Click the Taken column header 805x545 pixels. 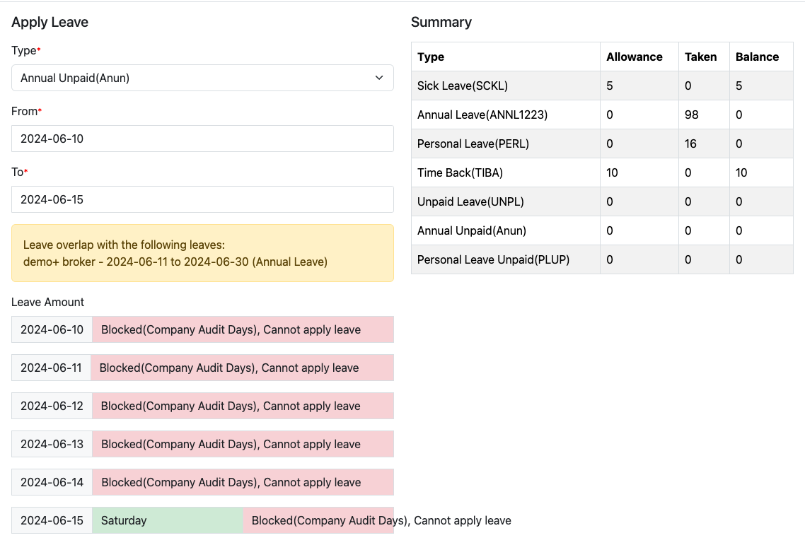[x=700, y=57]
